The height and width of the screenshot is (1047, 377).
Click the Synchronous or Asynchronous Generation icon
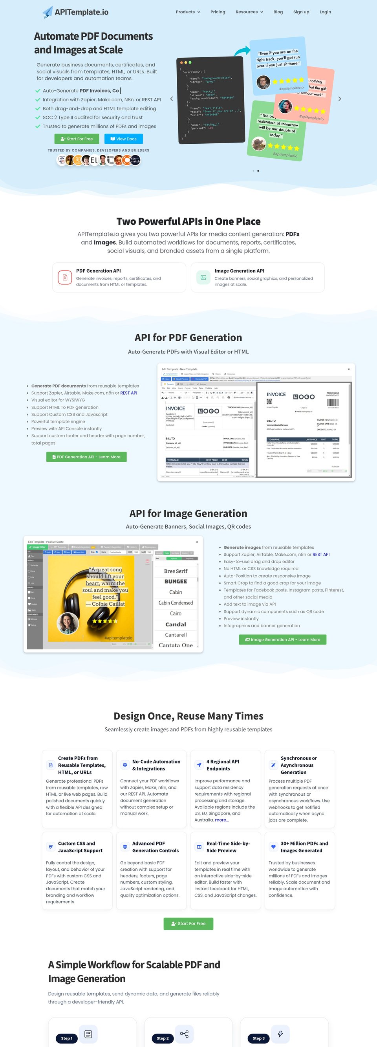pos(273,765)
